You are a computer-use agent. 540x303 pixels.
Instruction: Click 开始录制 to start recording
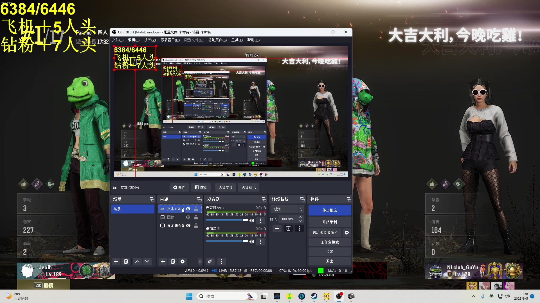pos(330,222)
